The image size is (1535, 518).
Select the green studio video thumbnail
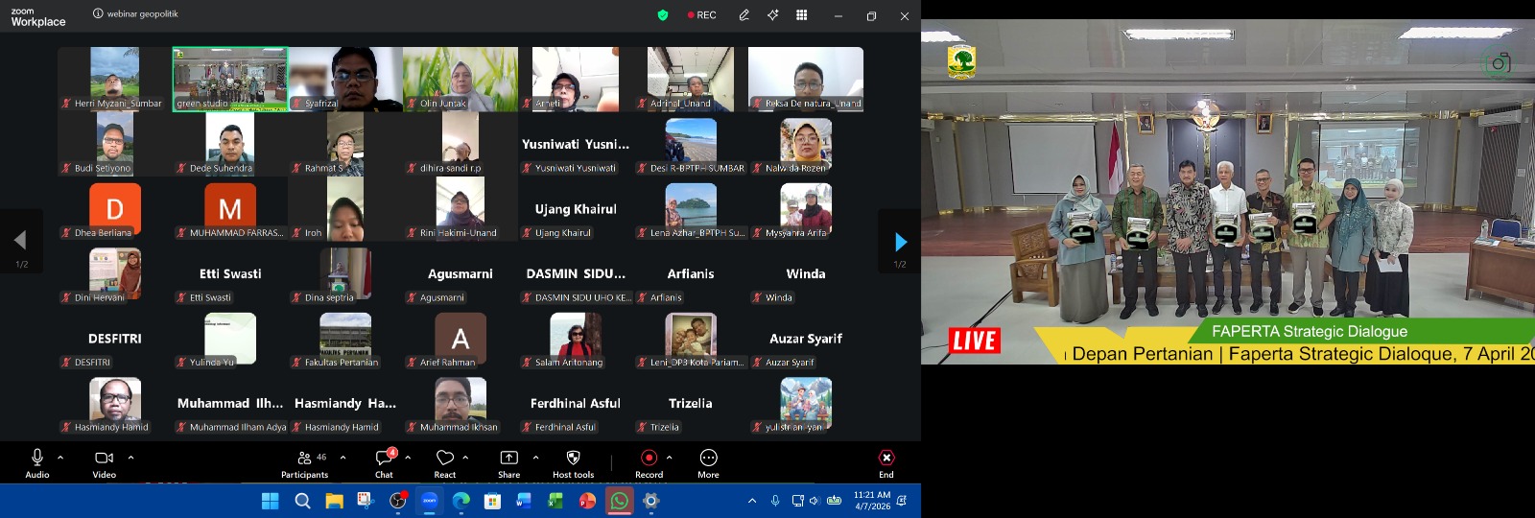click(230, 79)
